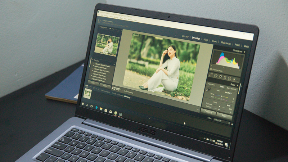Open the Windows Start menu
The image size is (288, 162).
click(83, 104)
